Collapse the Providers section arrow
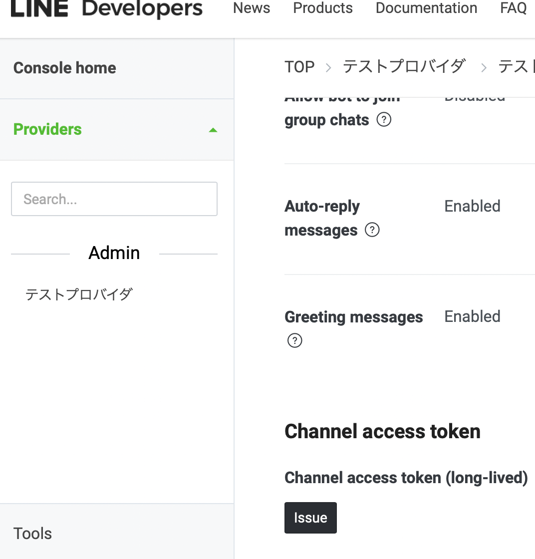Screen dimensions: 535x559 coord(213,130)
